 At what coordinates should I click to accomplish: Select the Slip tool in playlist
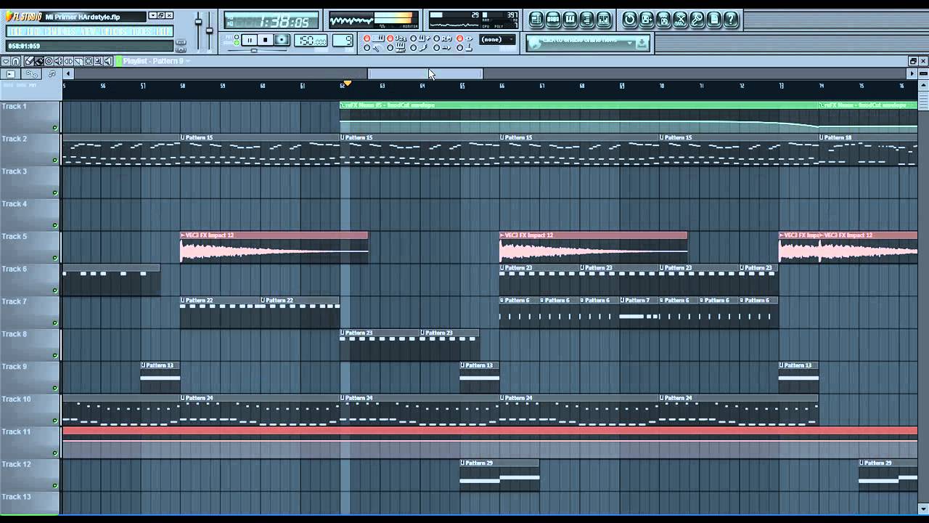pos(67,62)
